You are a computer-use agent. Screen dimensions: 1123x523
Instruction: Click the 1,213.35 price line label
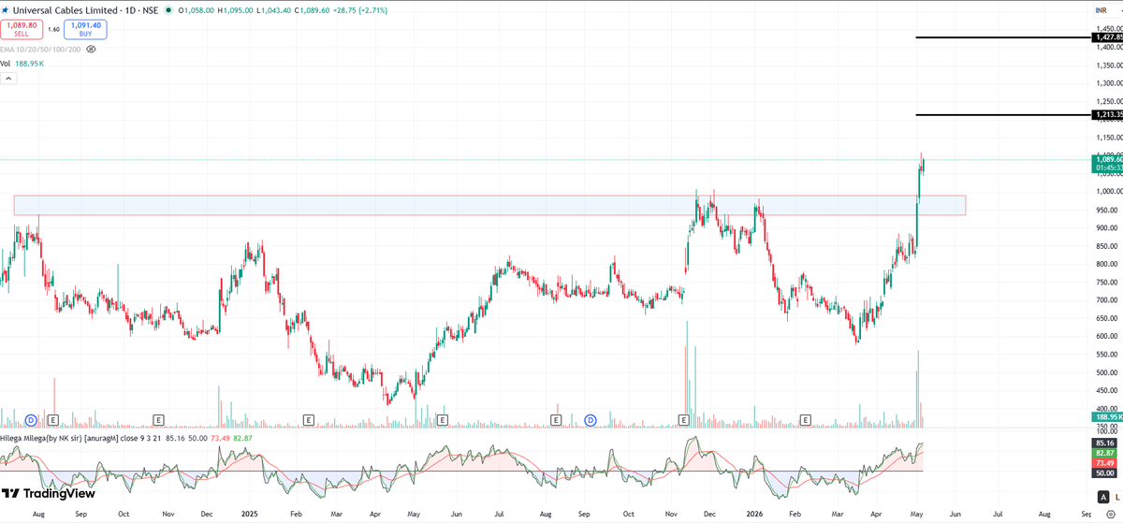pyautogui.click(x=1107, y=114)
